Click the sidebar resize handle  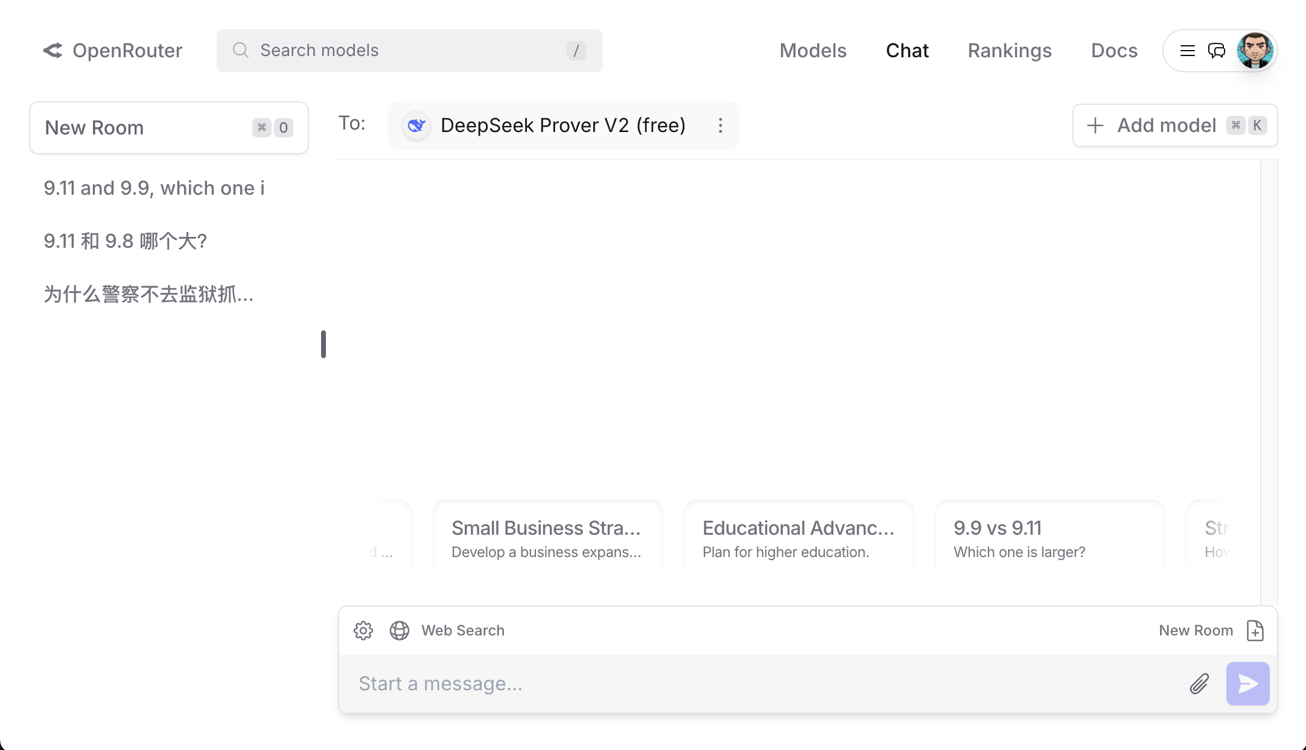[x=323, y=344]
